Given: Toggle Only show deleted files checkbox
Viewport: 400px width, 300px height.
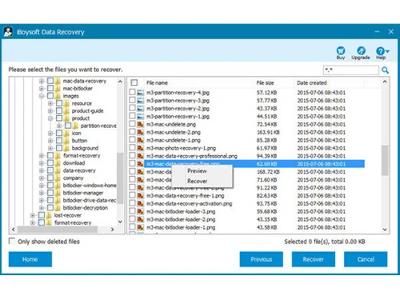Looking at the screenshot, I should [x=12, y=241].
